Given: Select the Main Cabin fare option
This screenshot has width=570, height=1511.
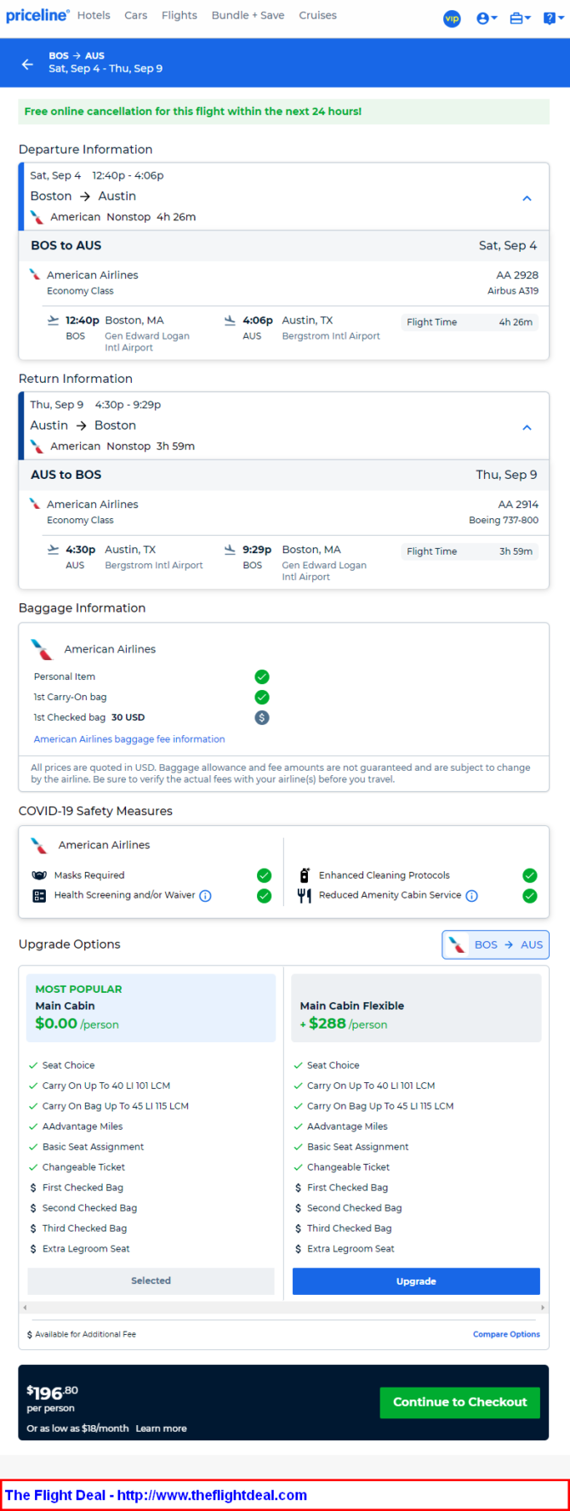Looking at the screenshot, I should [151, 1008].
